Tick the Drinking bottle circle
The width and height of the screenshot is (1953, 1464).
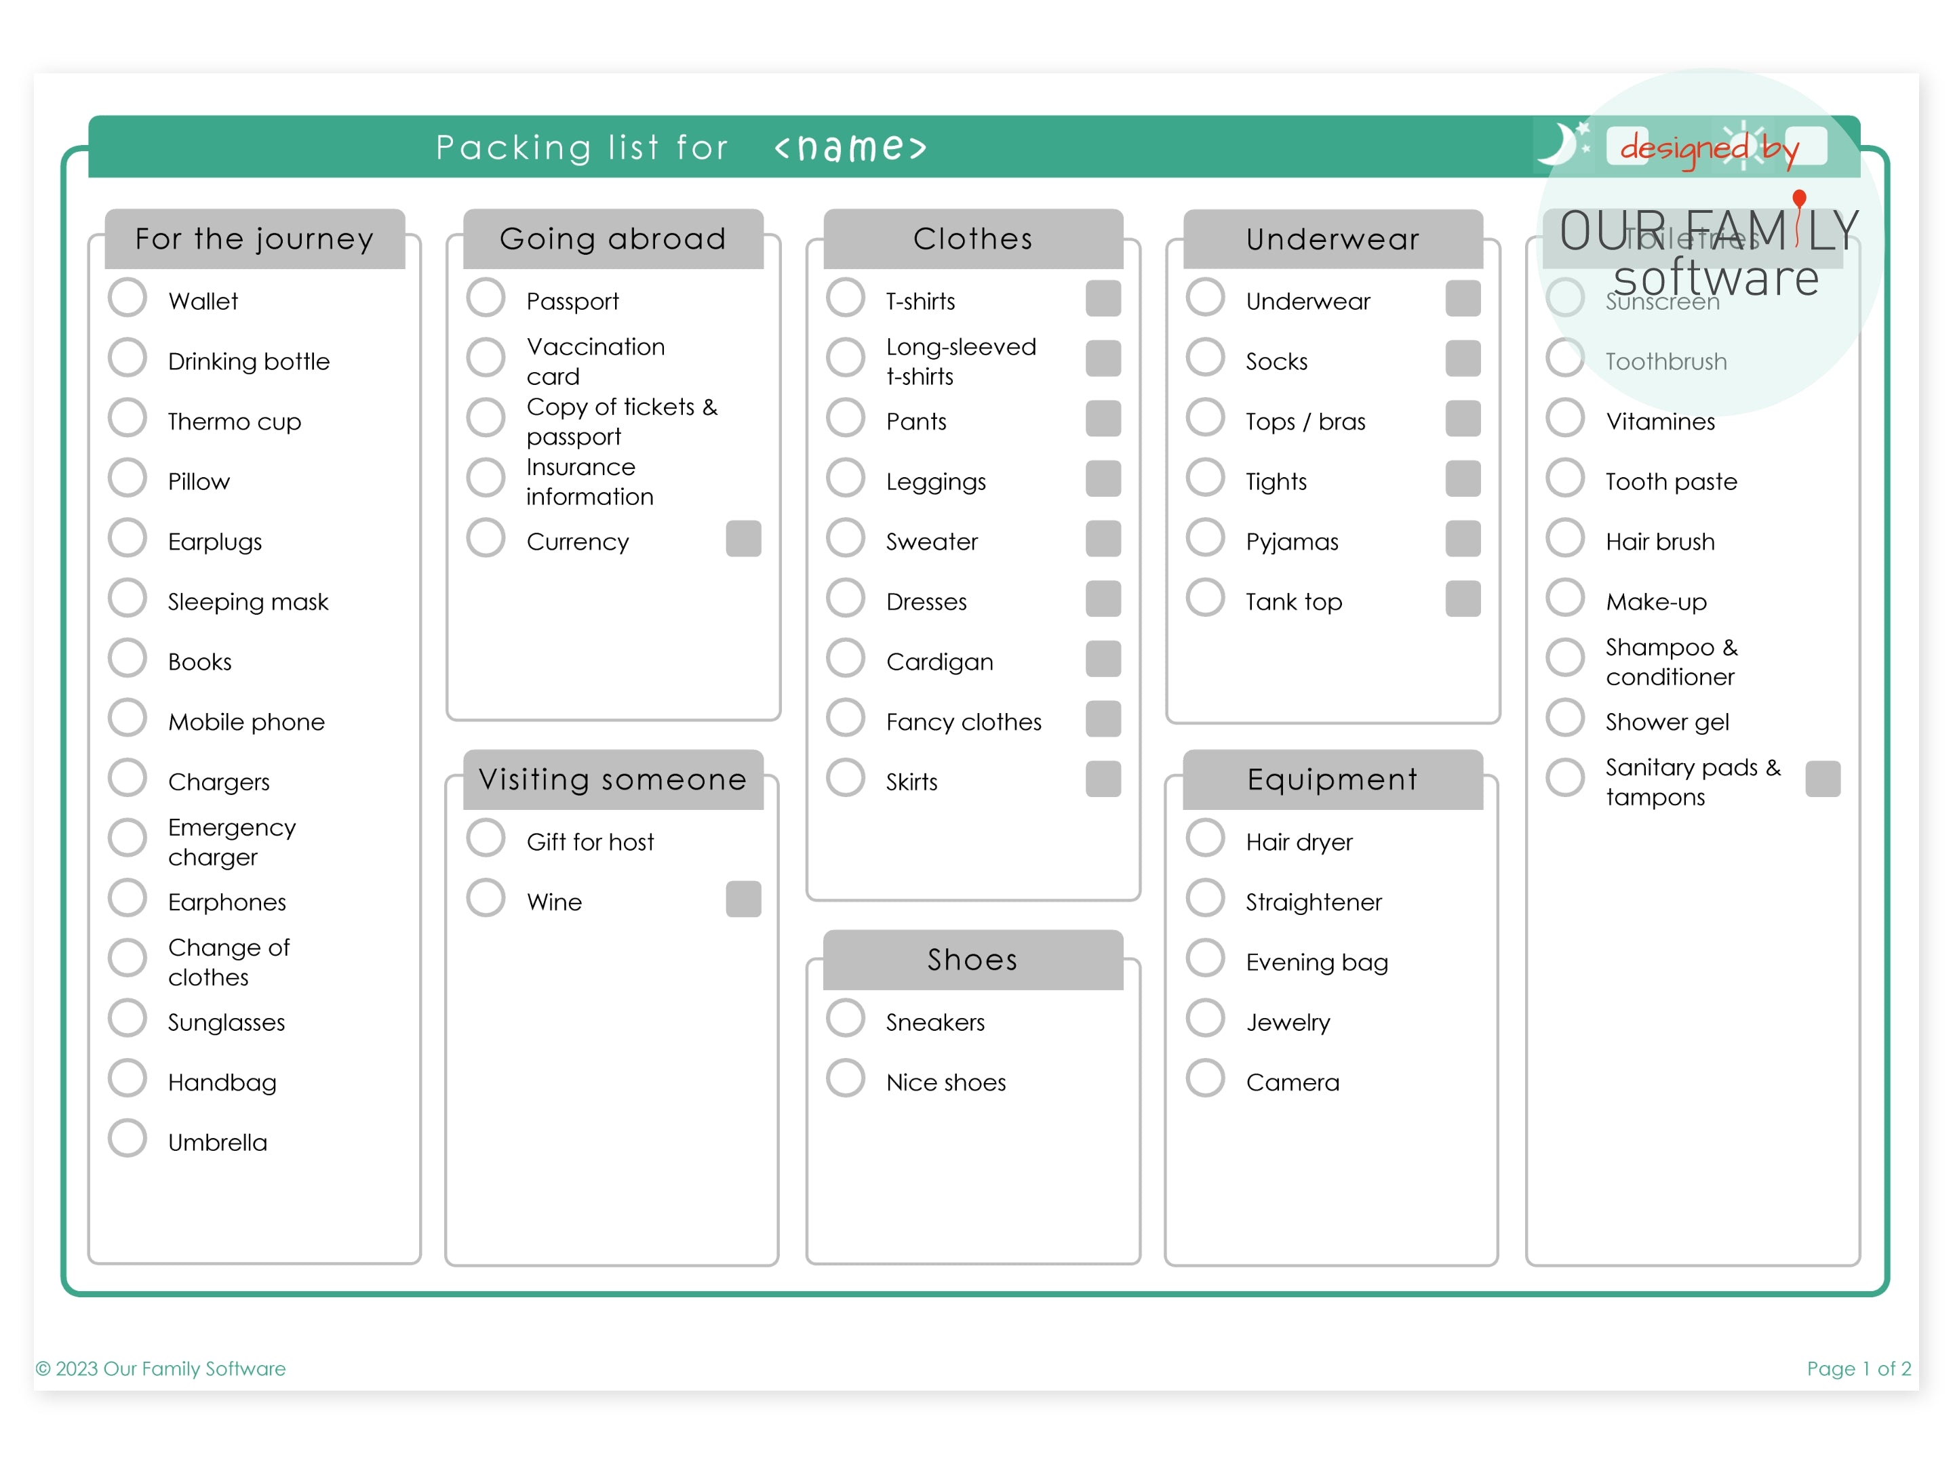pos(127,359)
